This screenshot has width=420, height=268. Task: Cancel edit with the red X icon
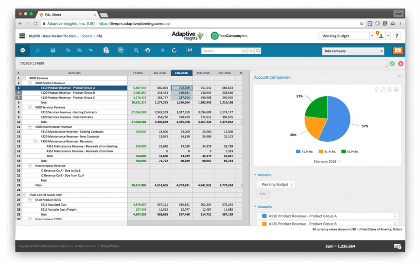[401, 64]
